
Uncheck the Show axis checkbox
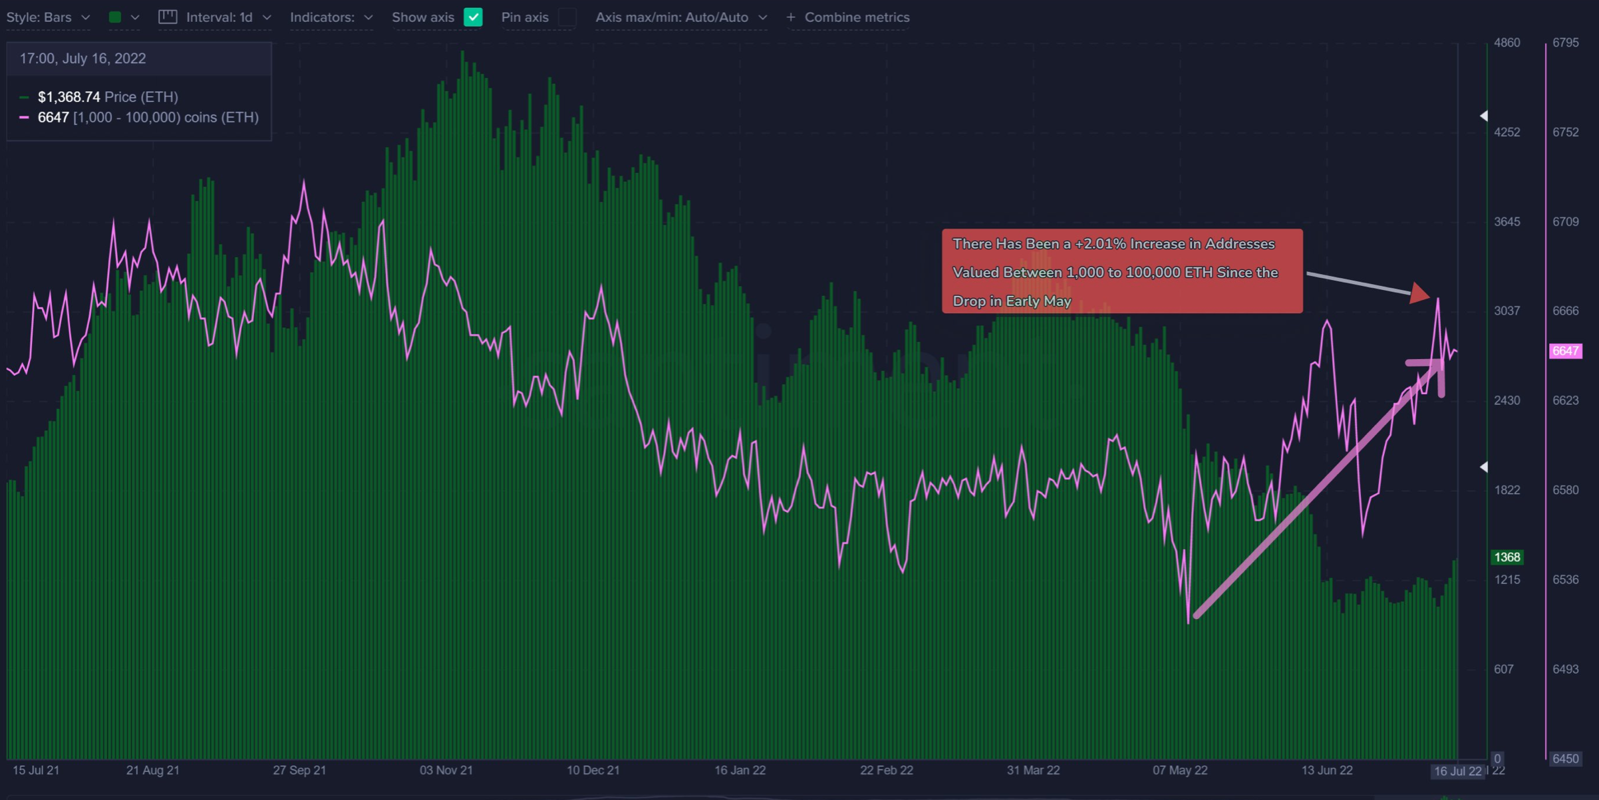click(x=473, y=17)
